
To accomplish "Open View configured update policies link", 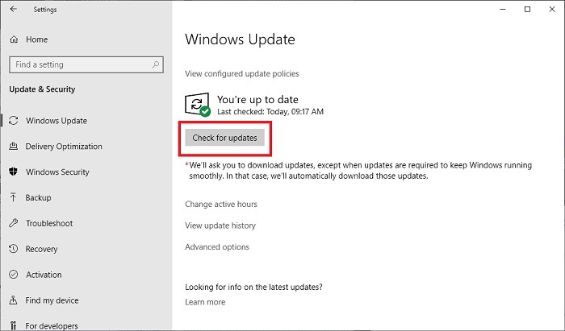I will pyautogui.click(x=242, y=73).
